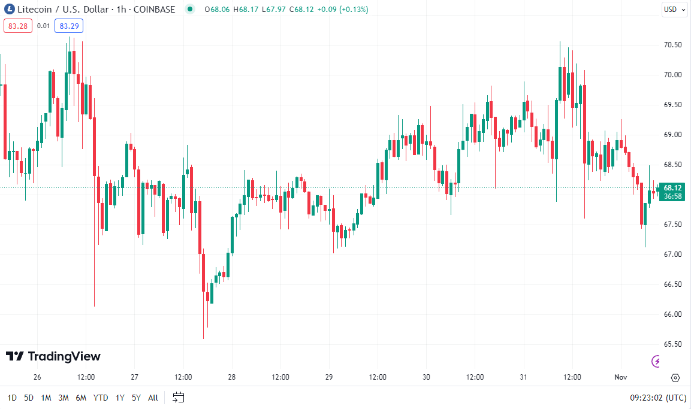Choose the YTD time range
The width and height of the screenshot is (691, 409).
point(101,398)
